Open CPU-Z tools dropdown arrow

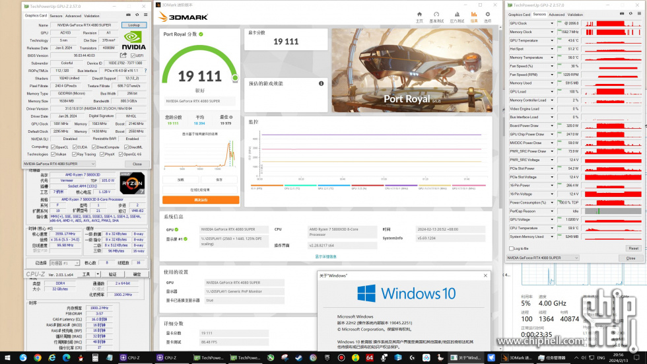pos(98,274)
